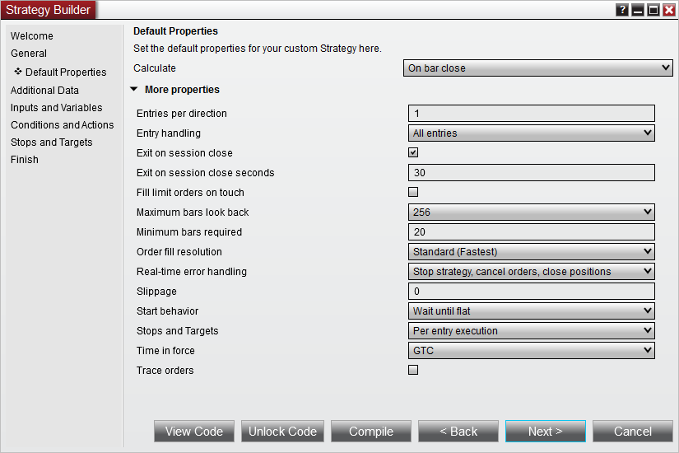This screenshot has width=679, height=453.
Task: Uncheck Exit on session close
Action: [x=413, y=152]
